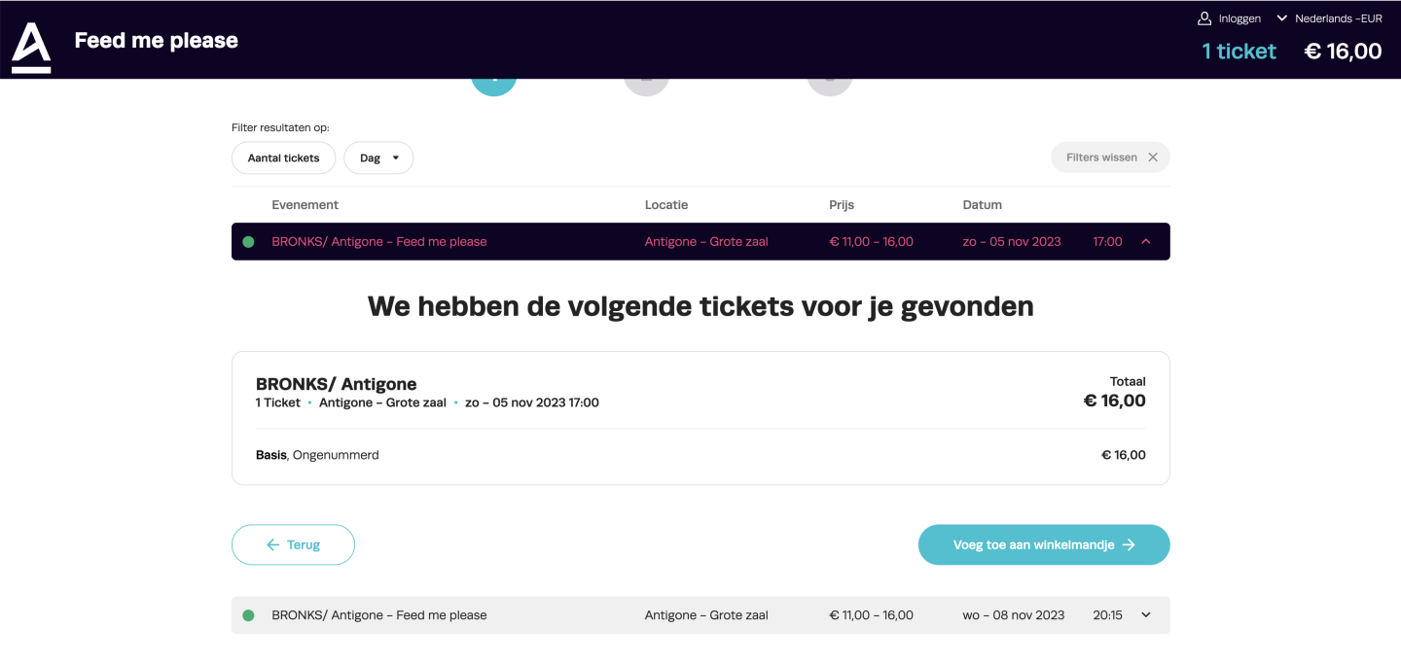This screenshot has height=662, width=1401.
Task: Click the X icon on Filters wissen
Action: (1153, 157)
